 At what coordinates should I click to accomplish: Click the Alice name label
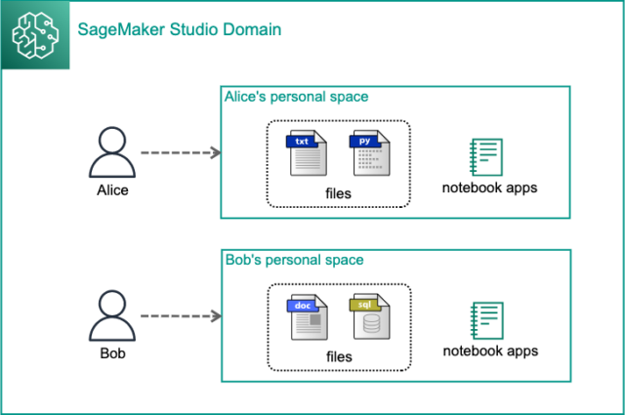tap(113, 190)
